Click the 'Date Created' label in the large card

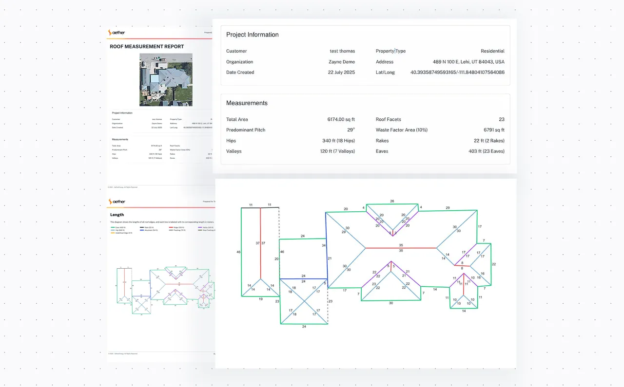click(x=240, y=73)
